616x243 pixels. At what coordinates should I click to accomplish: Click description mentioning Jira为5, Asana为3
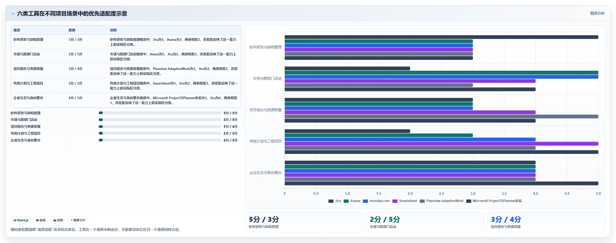point(173,42)
